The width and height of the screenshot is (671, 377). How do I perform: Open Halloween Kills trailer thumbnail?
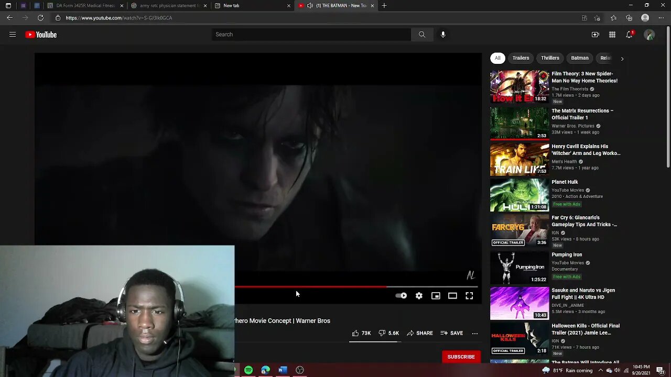pos(520,339)
